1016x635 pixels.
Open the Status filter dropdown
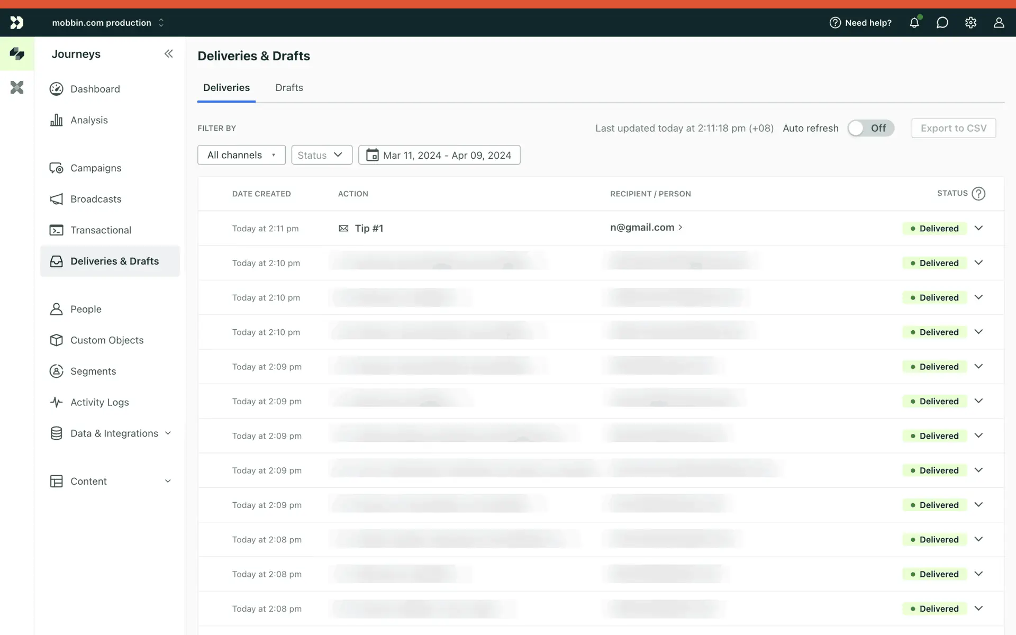tap(321, 155)
